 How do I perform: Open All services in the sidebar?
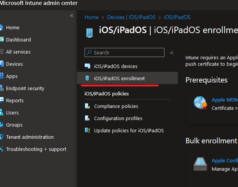tap(18, 52)
